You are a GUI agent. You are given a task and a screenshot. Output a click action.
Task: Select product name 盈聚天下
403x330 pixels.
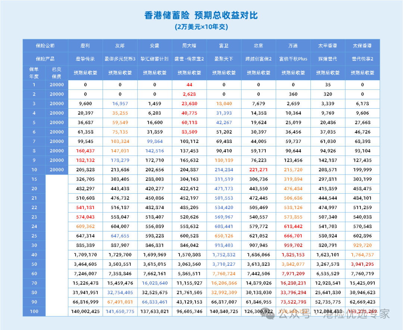point(224,59)
